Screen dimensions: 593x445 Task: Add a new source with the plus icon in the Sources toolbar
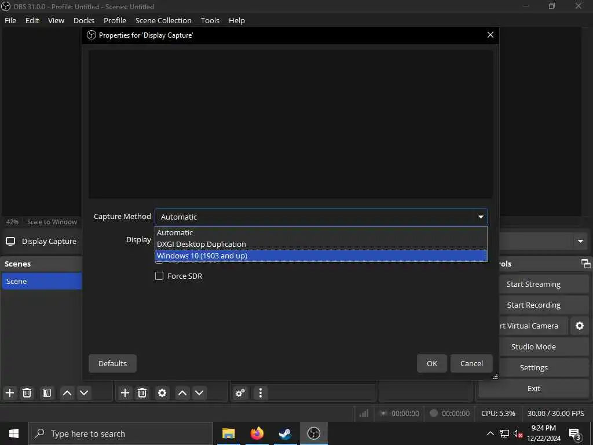[125, 393]
